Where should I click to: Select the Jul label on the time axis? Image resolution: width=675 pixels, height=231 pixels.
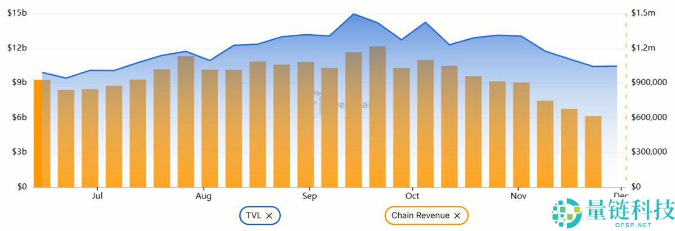[x=97, y=196]
